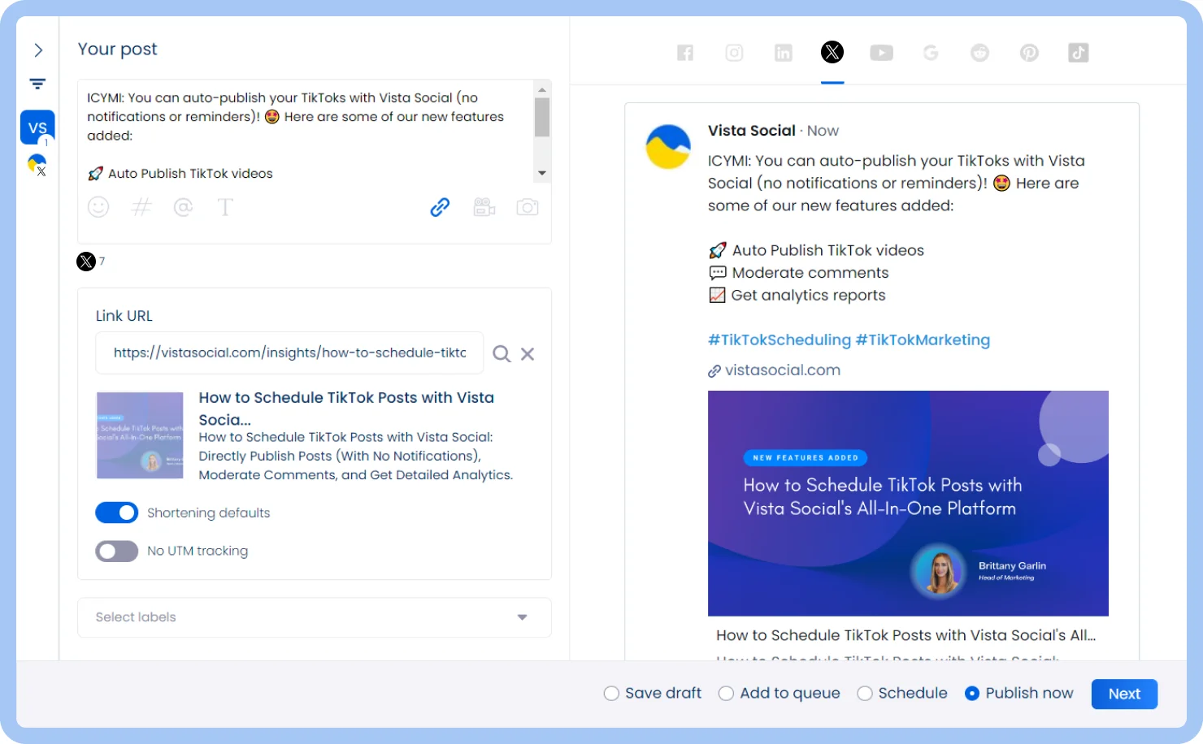Click the Next button
Screen dimensions: 1203x744
[1124, 694]
